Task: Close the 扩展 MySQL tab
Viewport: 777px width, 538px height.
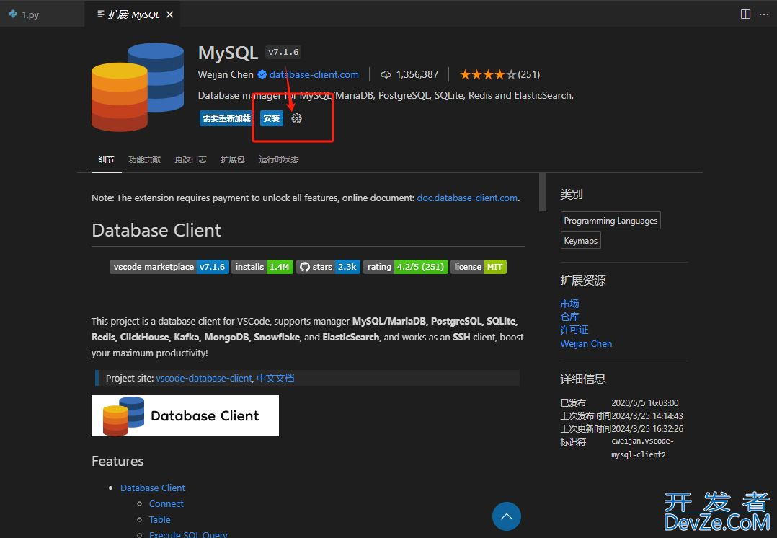Action: [x=169, y=14]
